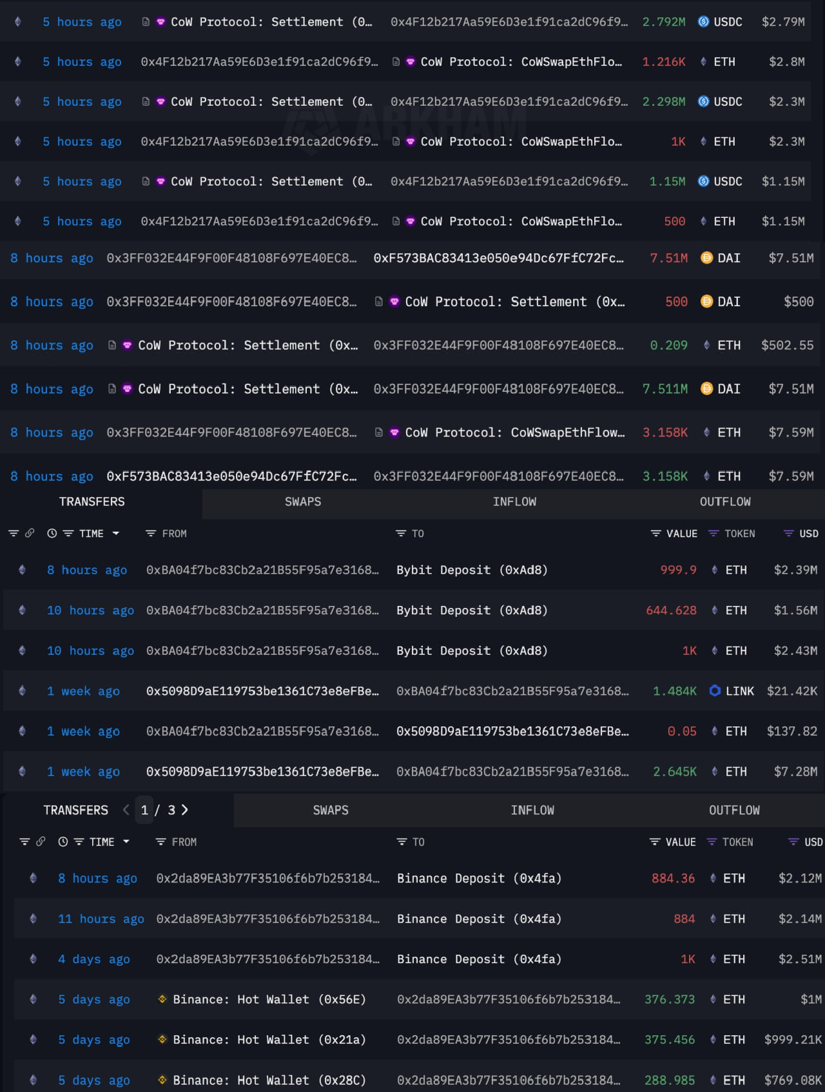This screenshot has height=1092, width=825.
Task: Click the Ethereum chain icon on the 376.373 ETH row
Action: (33, 999)
